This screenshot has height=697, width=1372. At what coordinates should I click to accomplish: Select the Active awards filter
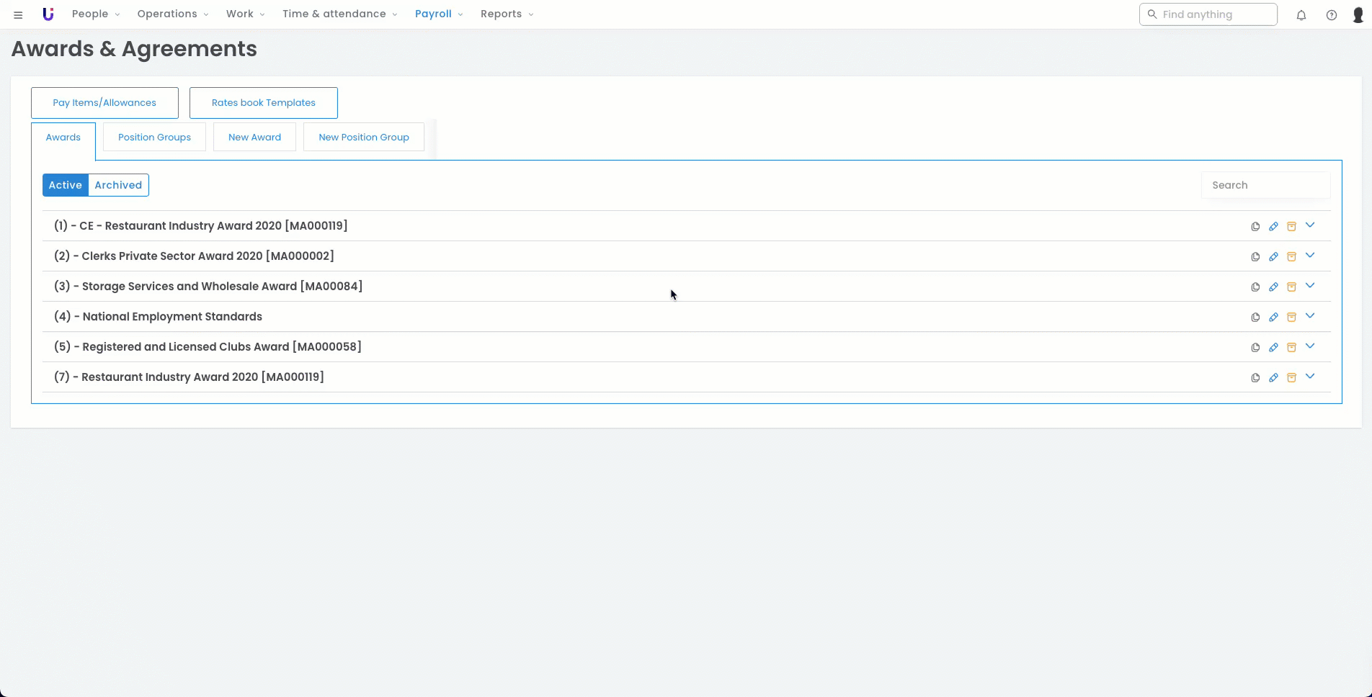65,185
